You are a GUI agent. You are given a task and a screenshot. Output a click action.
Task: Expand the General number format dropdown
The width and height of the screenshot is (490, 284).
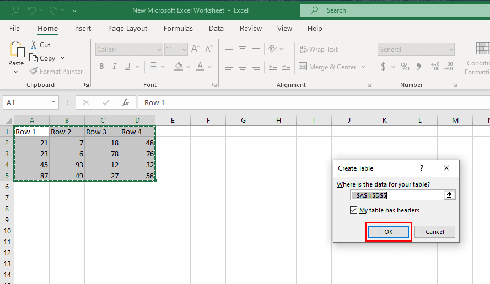(x=451, y=50)
